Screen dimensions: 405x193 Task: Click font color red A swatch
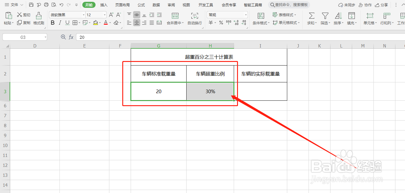pos(106,23)
